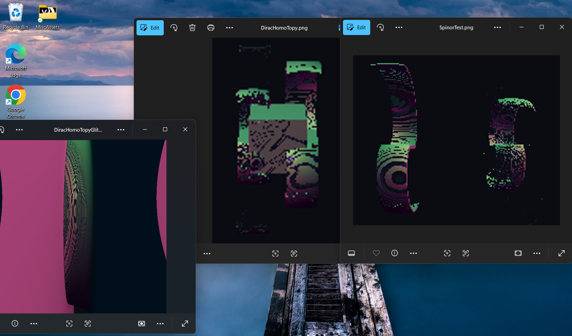This screenshot has height=336, width=572.
Task: Open the MiscAssets folder on desktop
Action: 47,18
